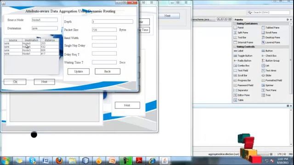
Task: Pick the Button control in Palette
Action: click(267, 51)
